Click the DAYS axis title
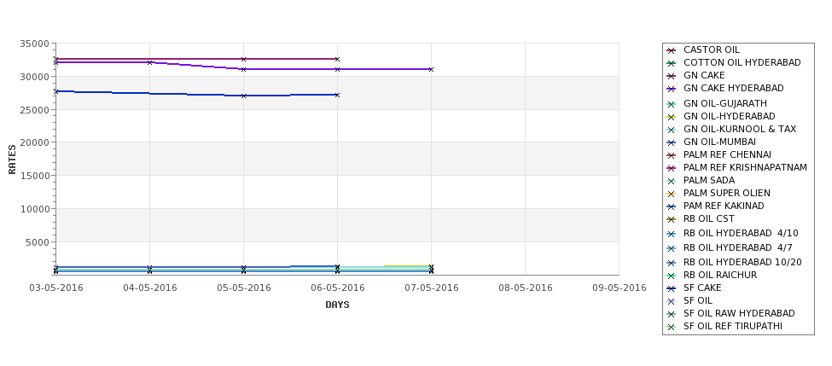The image size is (832, 366). point(337,305)
